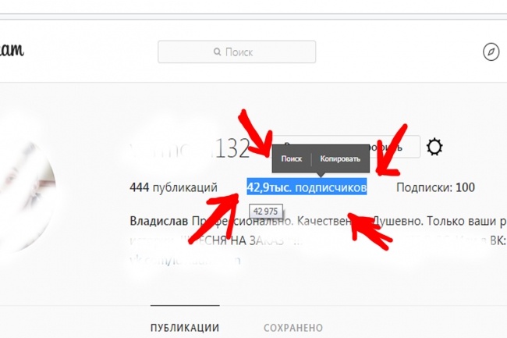Open the profile settings gear icon
507x338 pixels.
[434, 148]
